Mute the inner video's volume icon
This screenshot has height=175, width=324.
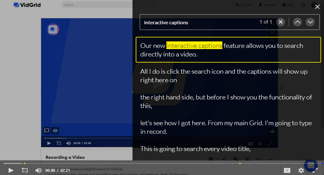68,143
